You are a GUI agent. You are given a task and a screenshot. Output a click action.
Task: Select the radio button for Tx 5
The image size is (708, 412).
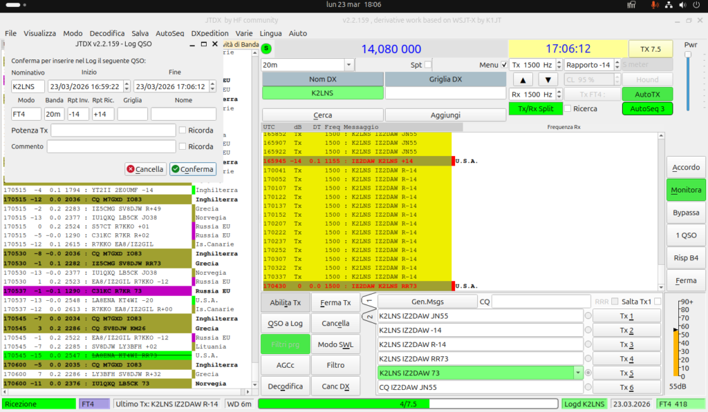(x=588, y=373)
